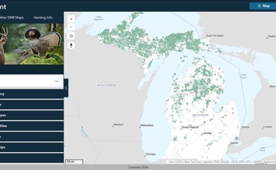
Task: Click the Madison city label
Action: pyautogui.click(x=118, y=124)
